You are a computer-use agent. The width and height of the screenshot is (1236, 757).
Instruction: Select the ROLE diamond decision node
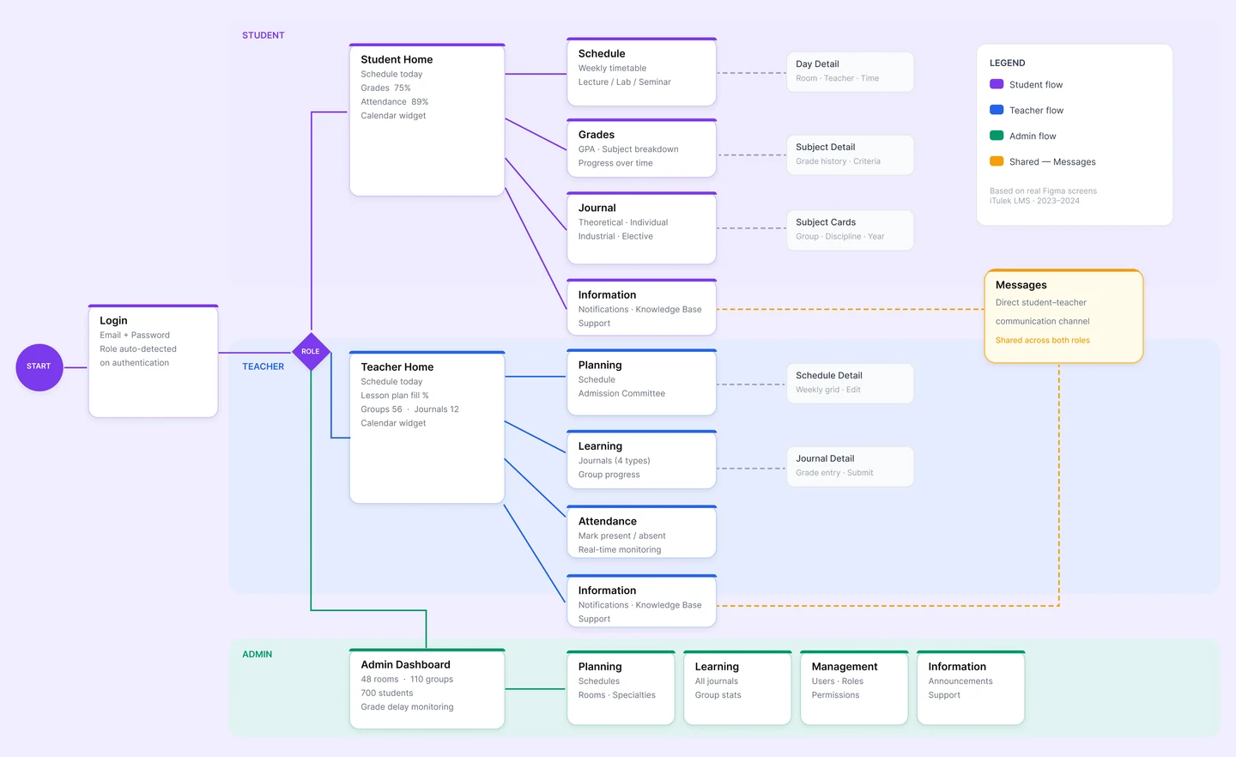pos(311,351)
